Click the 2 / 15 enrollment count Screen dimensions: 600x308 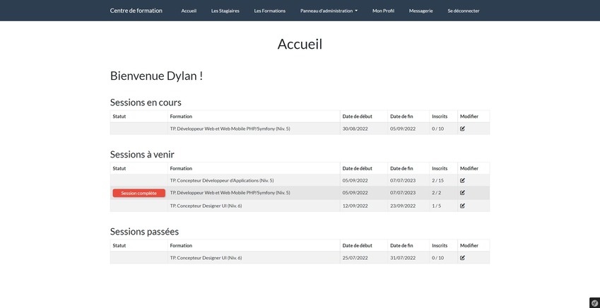coord(438,181)
